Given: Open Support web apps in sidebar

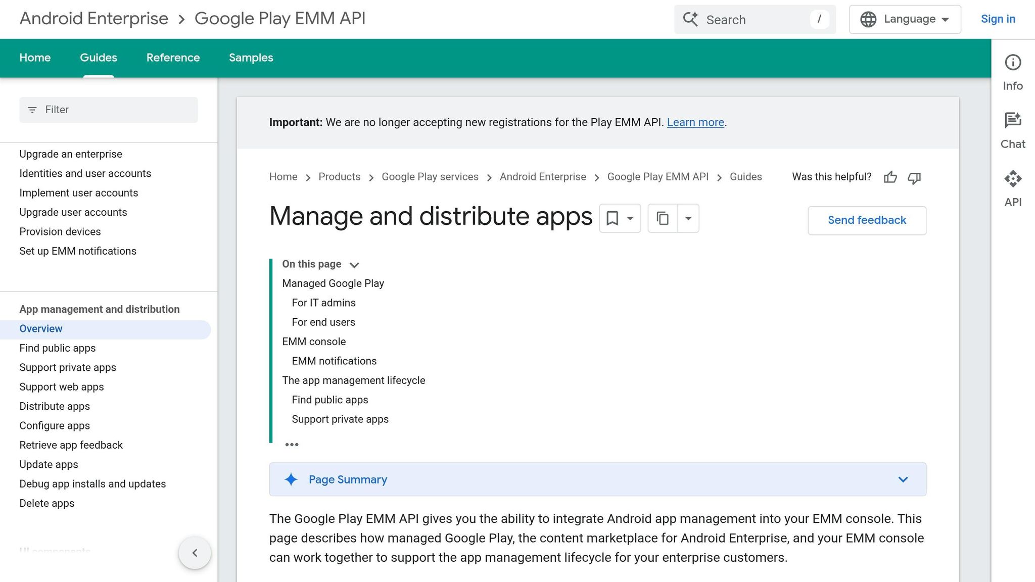Looking at the screenshot, I should (x=61, y=387).
